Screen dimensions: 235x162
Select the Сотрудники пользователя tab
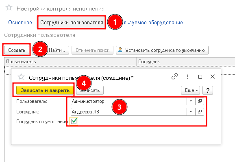point(72,22)
